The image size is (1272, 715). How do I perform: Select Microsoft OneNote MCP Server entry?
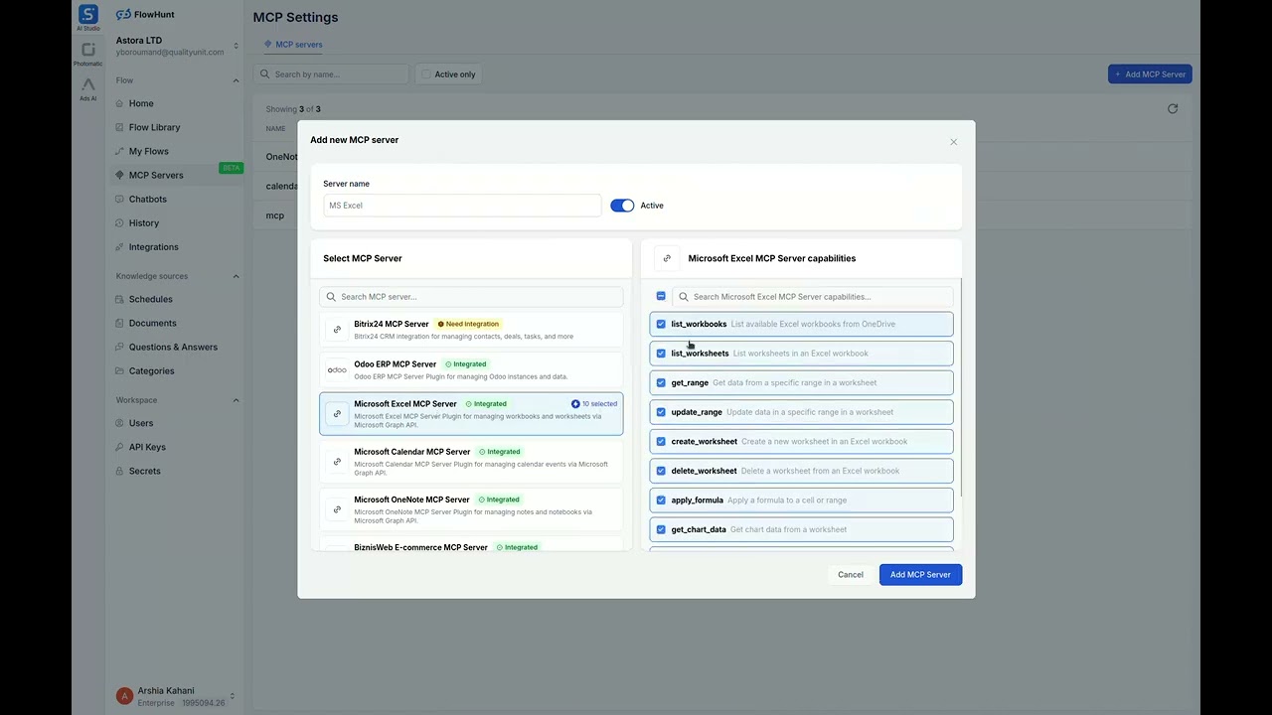click(471, 511)
